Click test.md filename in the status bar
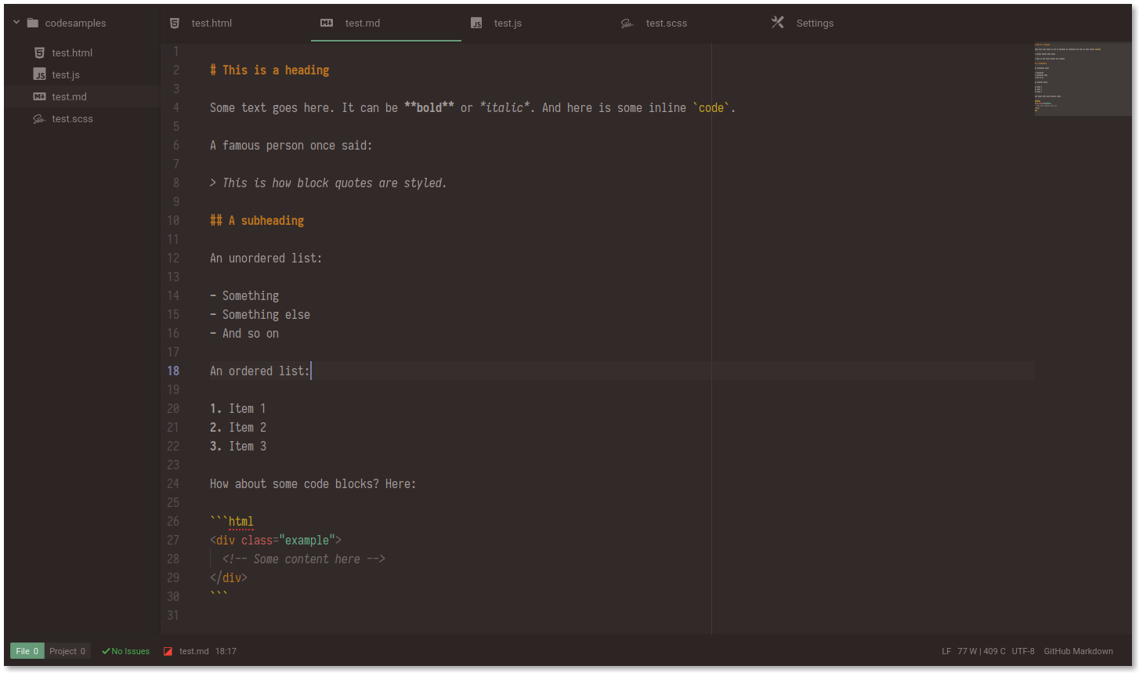The width and height of the screenshot is (1139, 673). (x=193, y=651)
